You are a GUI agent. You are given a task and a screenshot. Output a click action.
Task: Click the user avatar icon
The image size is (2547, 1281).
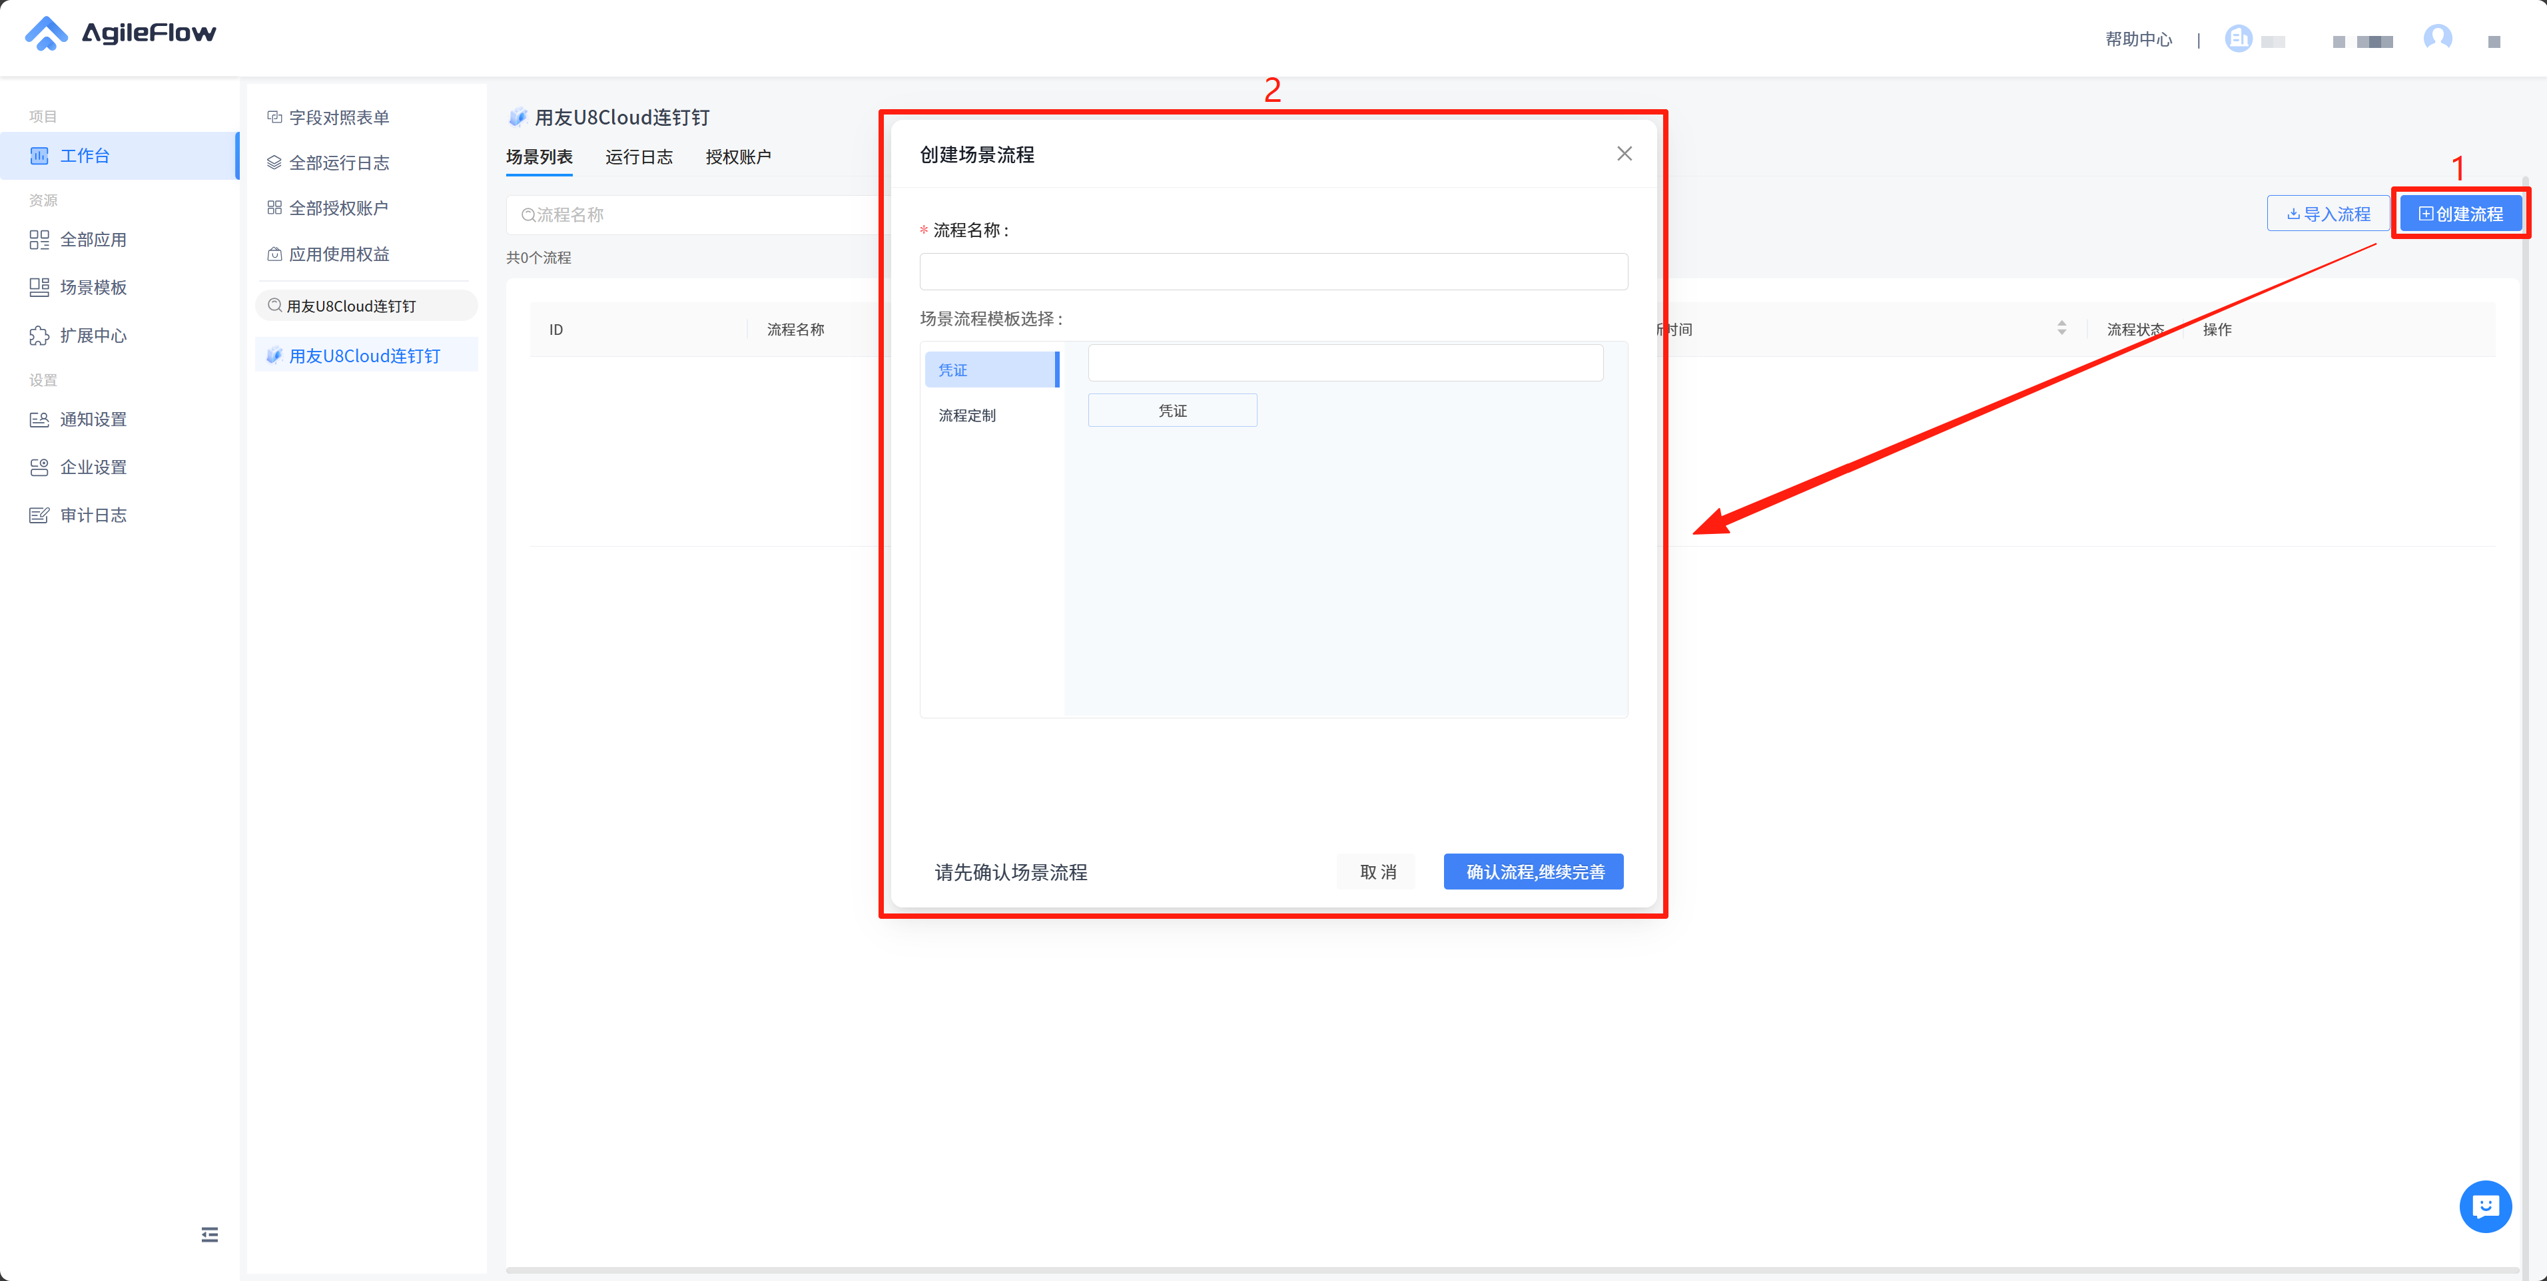point(2437,39)
